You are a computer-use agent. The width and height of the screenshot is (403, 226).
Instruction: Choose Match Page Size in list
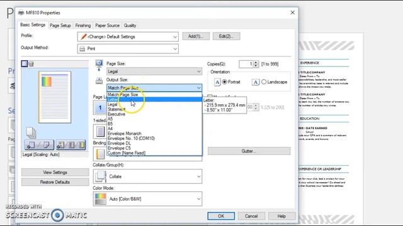tap(154, 95)
